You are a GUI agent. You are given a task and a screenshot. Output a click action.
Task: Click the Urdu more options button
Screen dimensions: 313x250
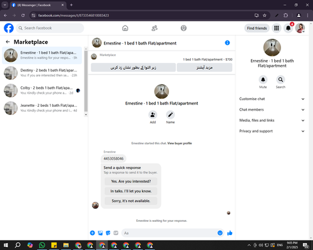pyautogui.click(x=205, y=67)
